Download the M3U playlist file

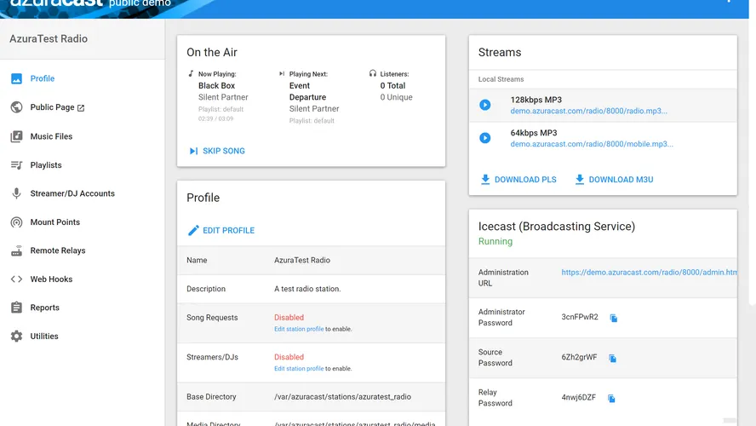tap(613, 180)
